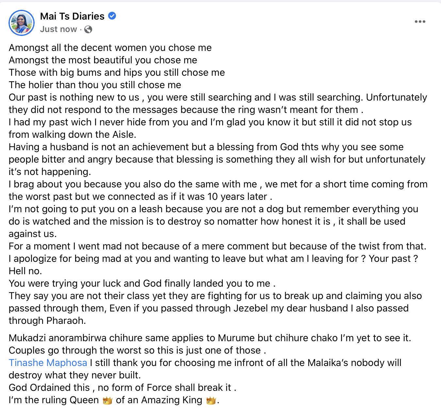
Task: Open Mai Ts Diaries profile picture
Action: (x=22, y=23)
